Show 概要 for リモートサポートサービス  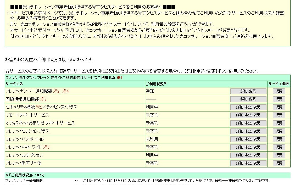tap(279, 115)
